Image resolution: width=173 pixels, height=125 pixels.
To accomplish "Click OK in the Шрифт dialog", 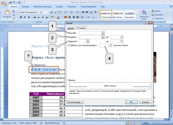I will click(131, 102).
